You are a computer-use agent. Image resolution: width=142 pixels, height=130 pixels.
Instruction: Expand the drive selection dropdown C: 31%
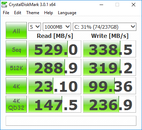tap(105, 27)
